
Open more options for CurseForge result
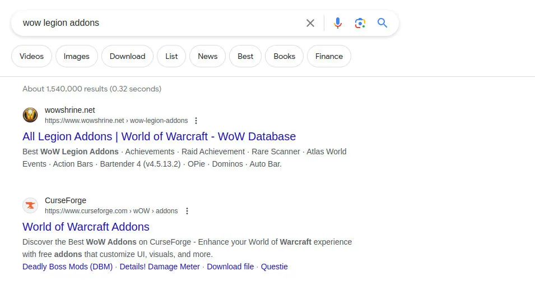(187, 211)
